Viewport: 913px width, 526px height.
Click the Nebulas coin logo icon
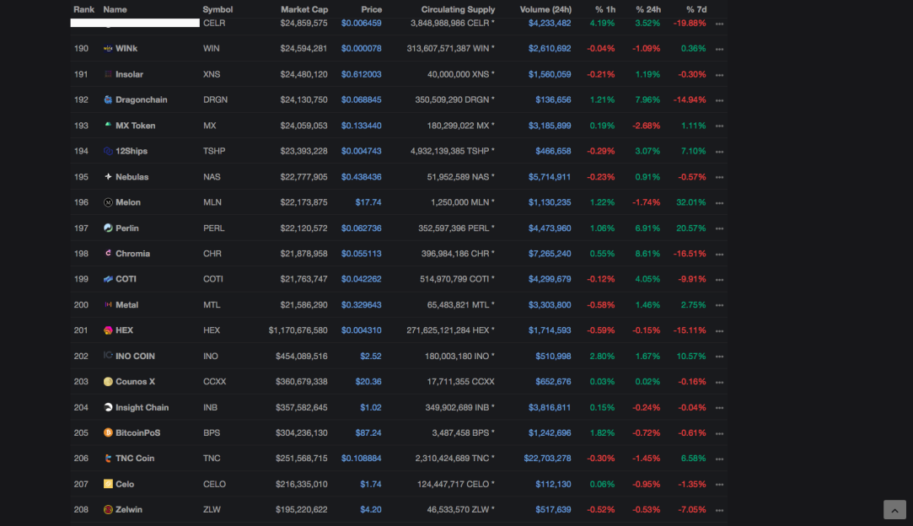[108, 176]
